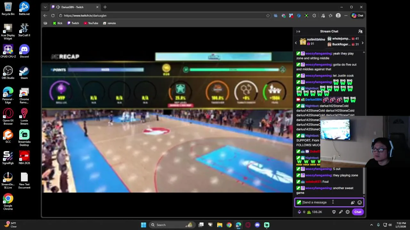Open the Copilot Chat button
The image size is (410, 230).
click(357, 15)
